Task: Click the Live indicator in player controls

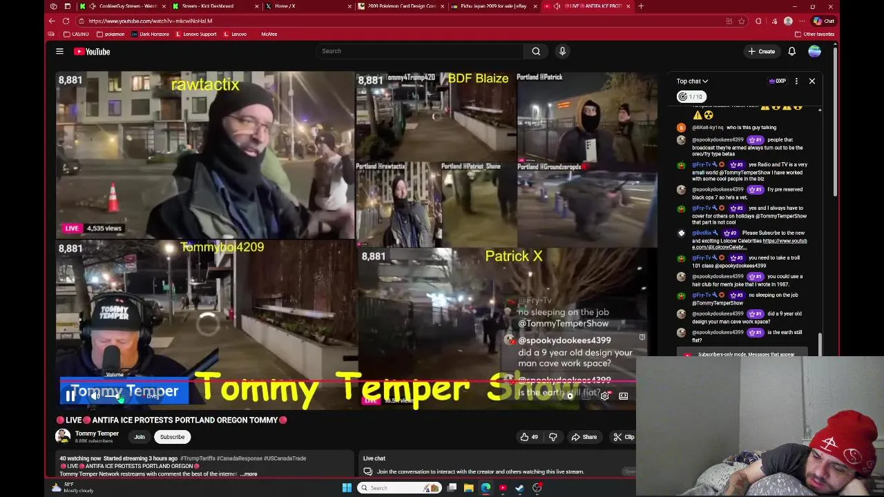Action: click(x=152, y=396)
